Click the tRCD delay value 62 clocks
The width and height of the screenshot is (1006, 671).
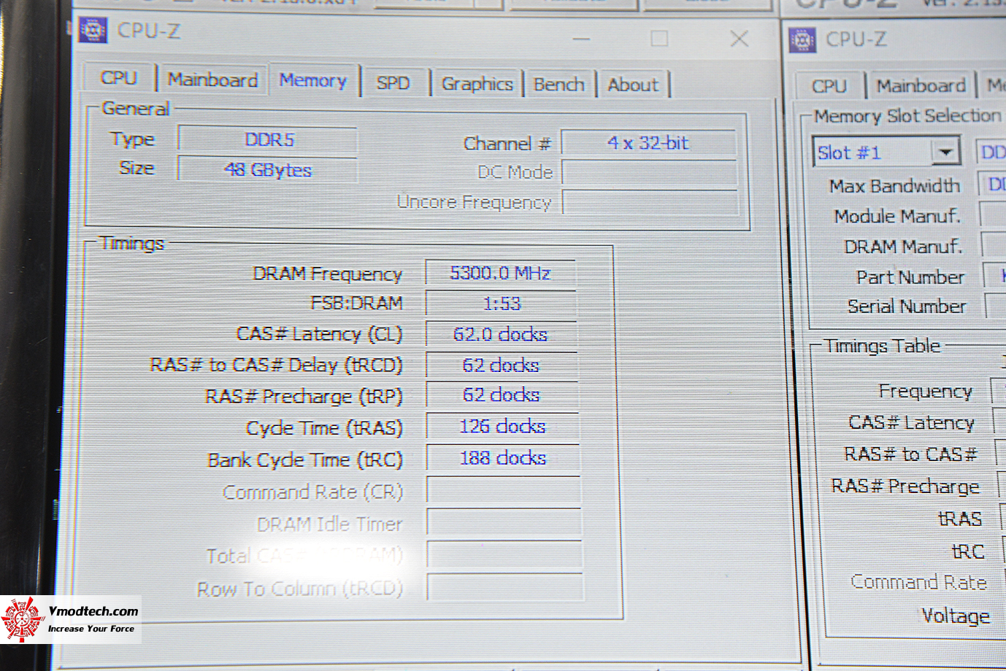coord(502,365)
